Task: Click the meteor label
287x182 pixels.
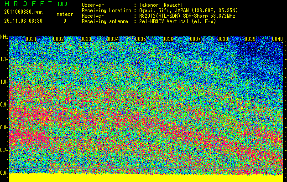Action: click(65, 14)
